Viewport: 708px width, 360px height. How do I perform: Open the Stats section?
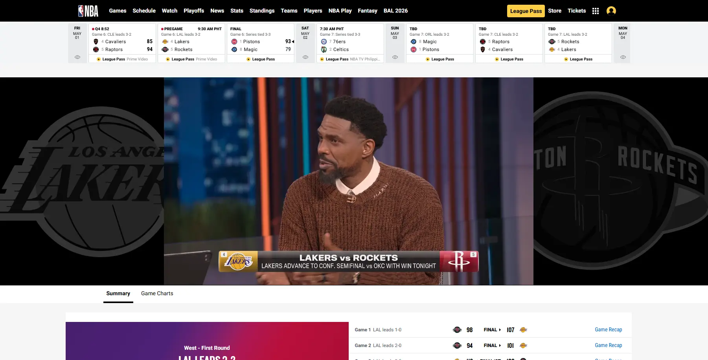[237, 11]
